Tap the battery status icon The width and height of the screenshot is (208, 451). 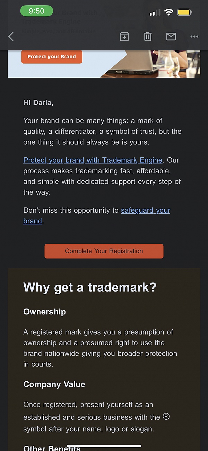184,13
